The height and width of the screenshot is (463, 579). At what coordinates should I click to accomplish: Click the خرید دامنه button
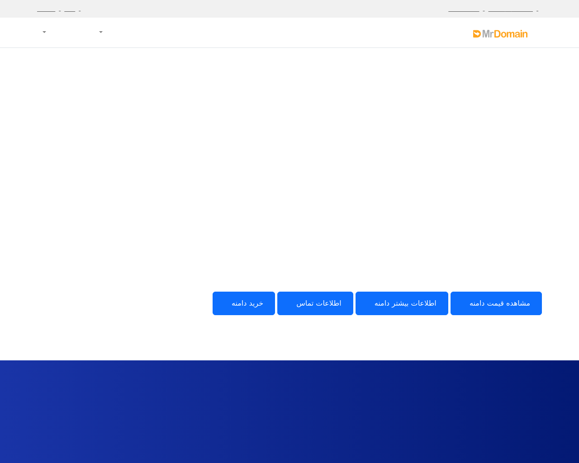[x=243, y=303]
